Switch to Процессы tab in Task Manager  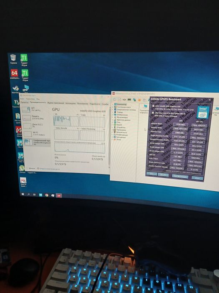[24, 102]
